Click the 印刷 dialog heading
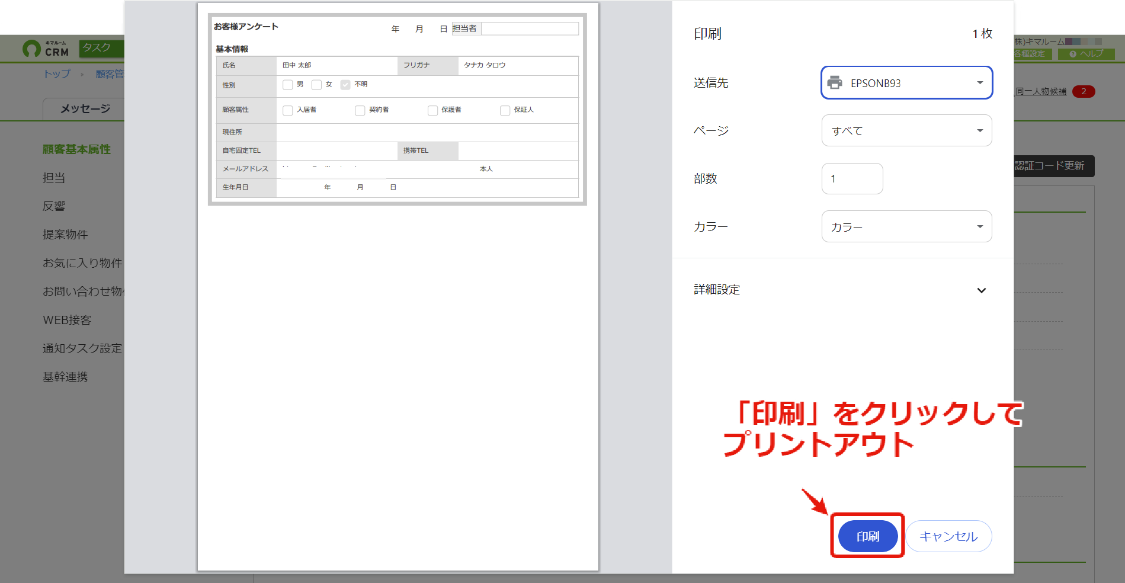Screen dimensions: 1125x583 (x=708, y=34)
